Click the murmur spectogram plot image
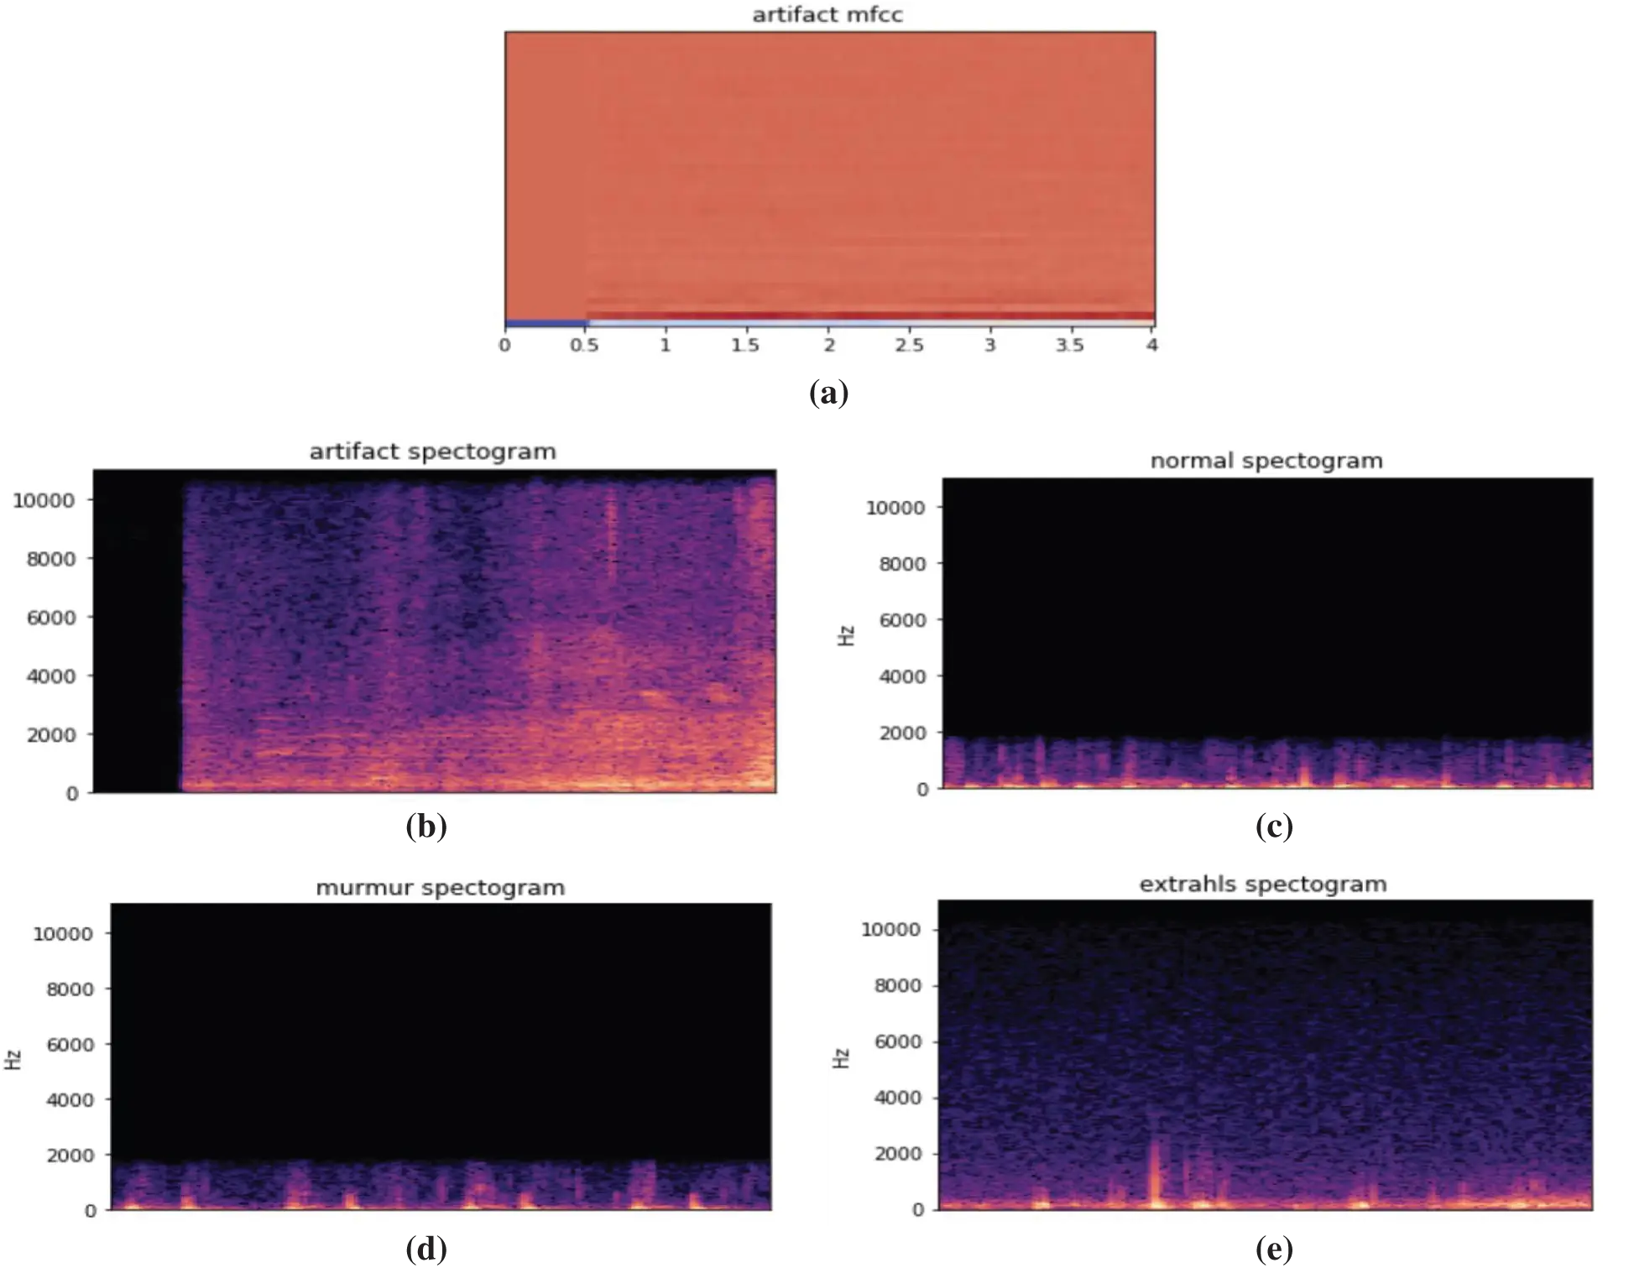Screen dimensions: 1634x1268 point(441,1057)
